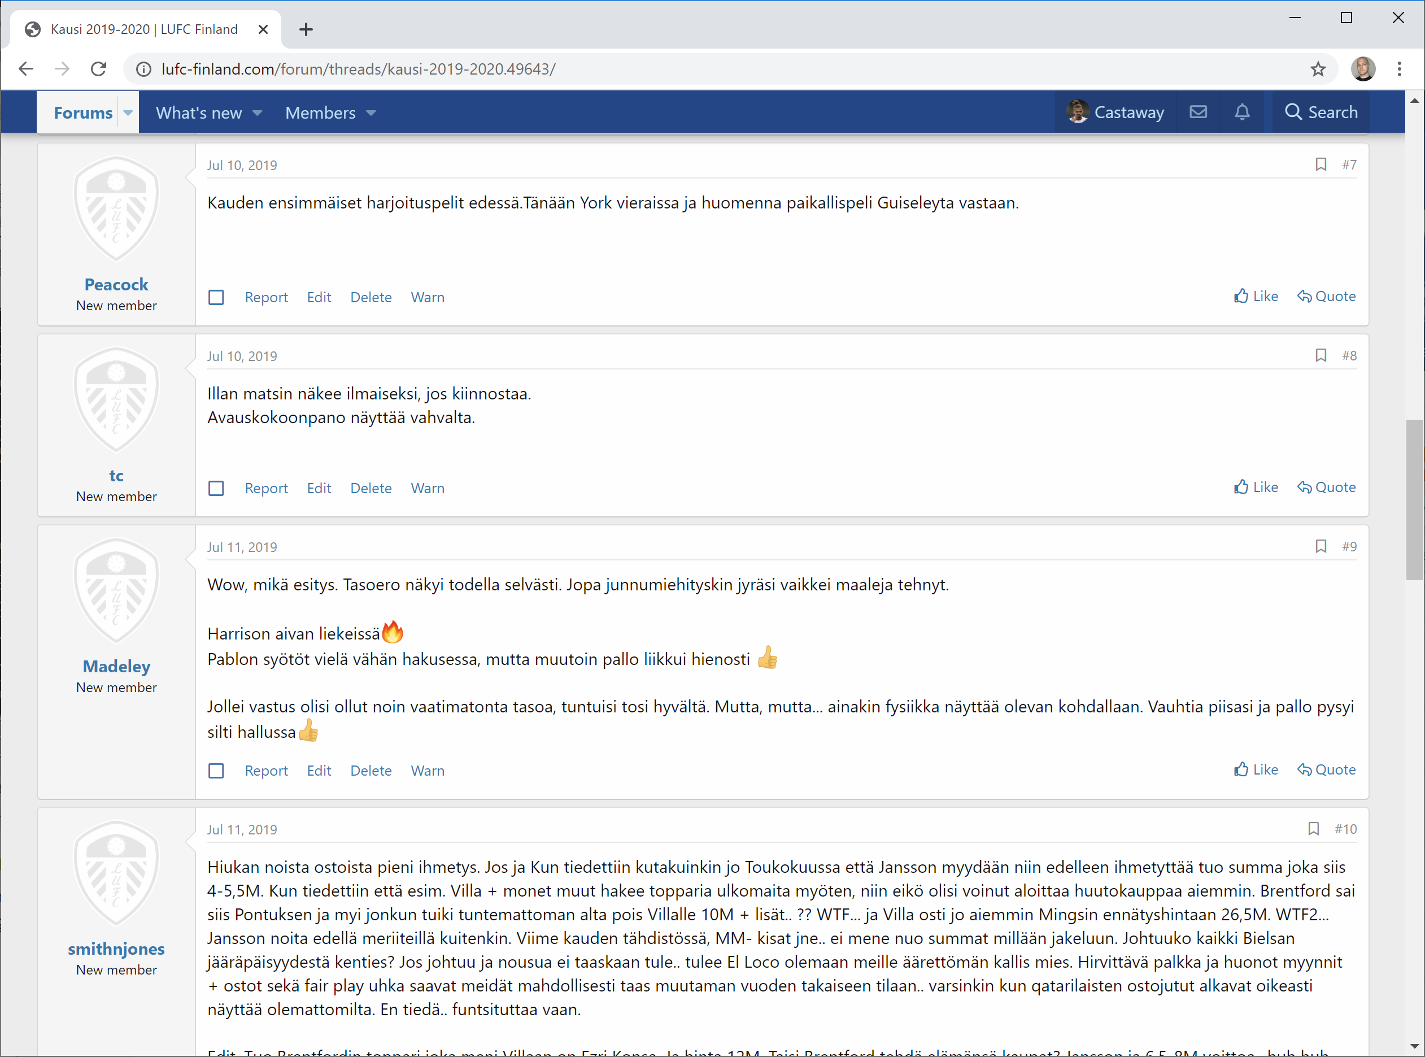Edit Madeley's post
The width and height of the screenshot is (1425, 1057).
coord(319,771)
